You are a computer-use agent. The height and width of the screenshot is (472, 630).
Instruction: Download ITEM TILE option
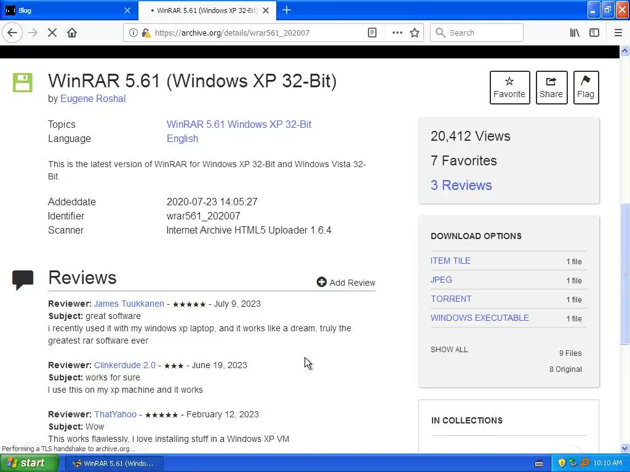tap(450, 261)
